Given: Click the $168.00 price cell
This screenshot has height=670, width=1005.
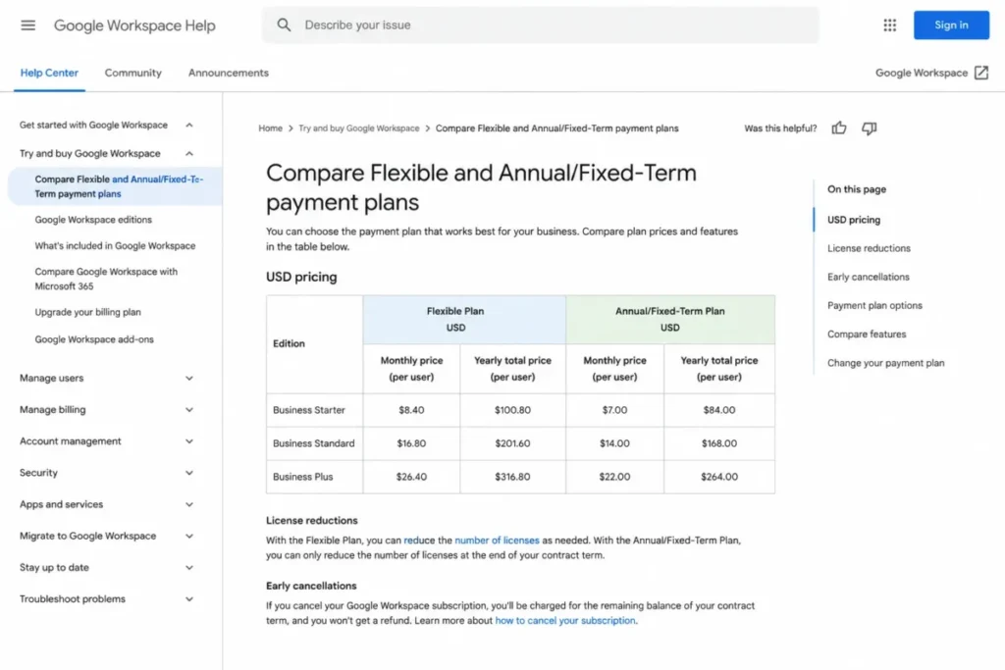Looking at the screenshot, I should (719, 443).
